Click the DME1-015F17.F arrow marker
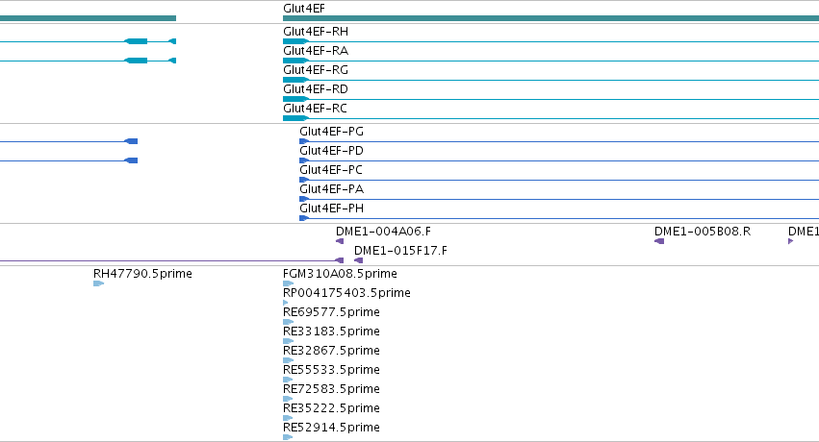 pyautogui.click(x=358, y=260)
